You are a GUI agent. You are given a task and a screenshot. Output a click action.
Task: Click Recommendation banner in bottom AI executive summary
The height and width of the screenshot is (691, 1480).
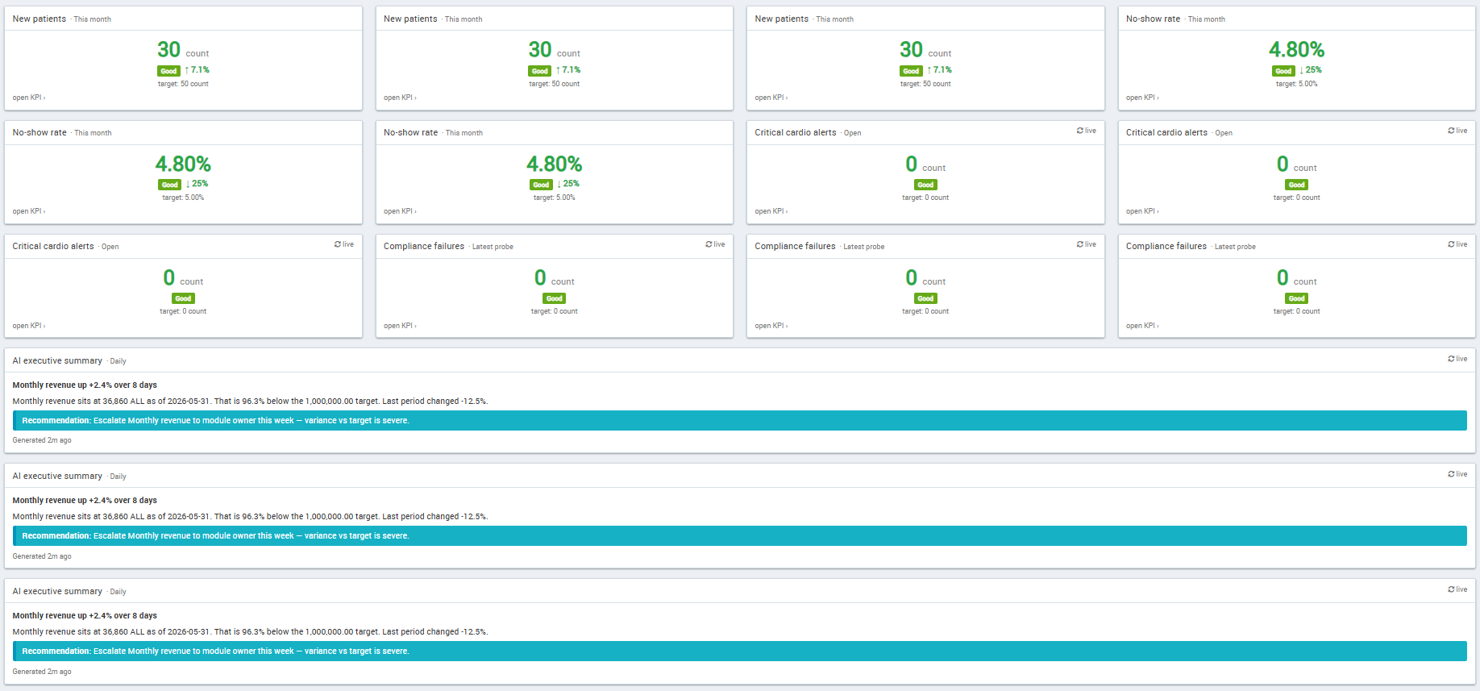[x=740, y=651]
